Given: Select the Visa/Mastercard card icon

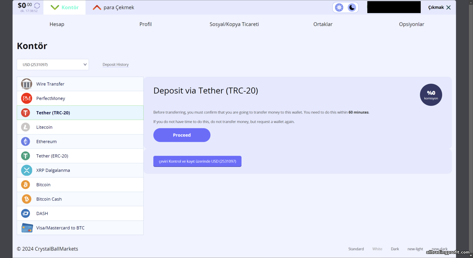Looking at the screenshot, I should tap(27, 228).
